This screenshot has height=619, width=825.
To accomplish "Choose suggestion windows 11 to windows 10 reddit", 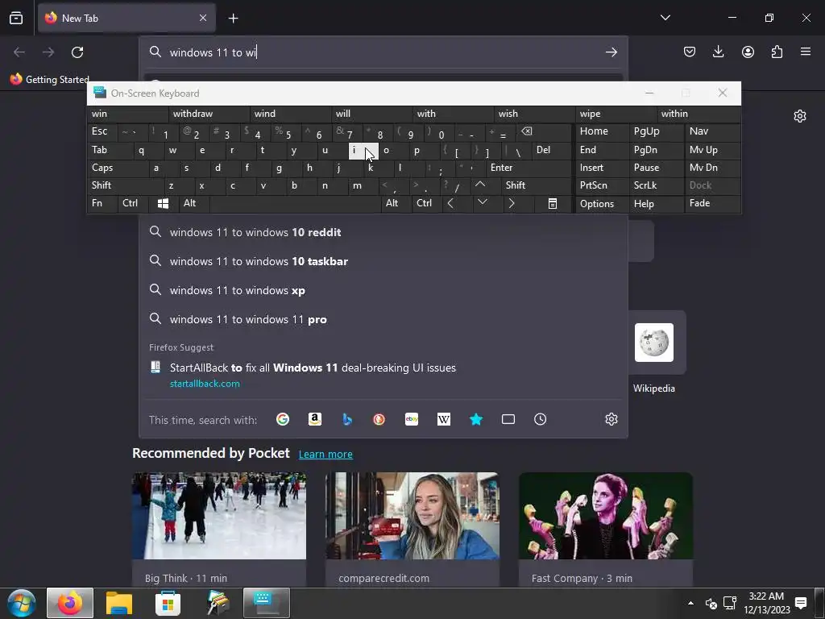I will click(383, 232).
